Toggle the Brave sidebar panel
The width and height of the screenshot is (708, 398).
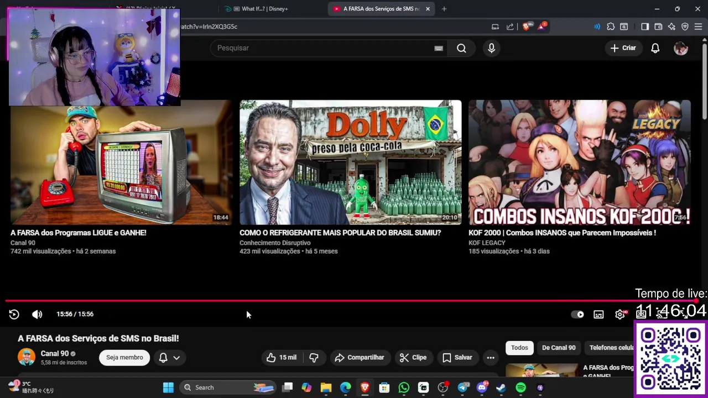(x=645, y=27)
